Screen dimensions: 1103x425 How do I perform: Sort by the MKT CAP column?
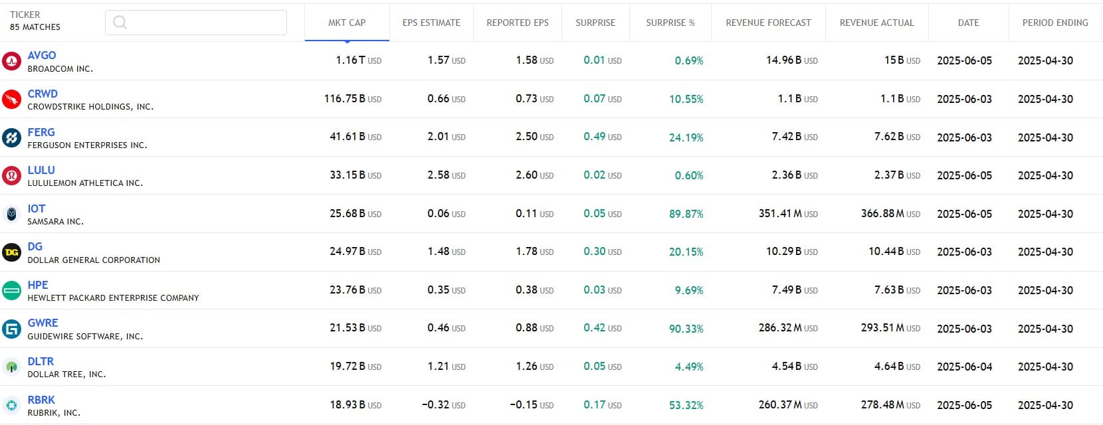pos(347,23)
